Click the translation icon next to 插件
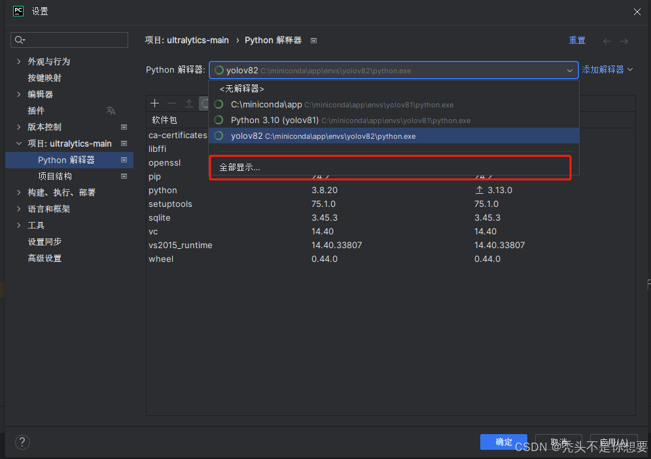The height and width of the screenshot is (459, 651). (x=111, y=111)
